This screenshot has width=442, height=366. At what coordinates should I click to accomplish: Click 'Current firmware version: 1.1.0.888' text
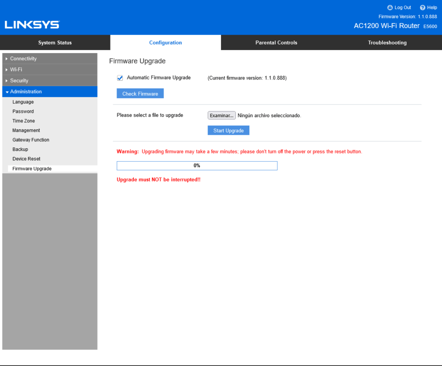(x=247, y=78)
